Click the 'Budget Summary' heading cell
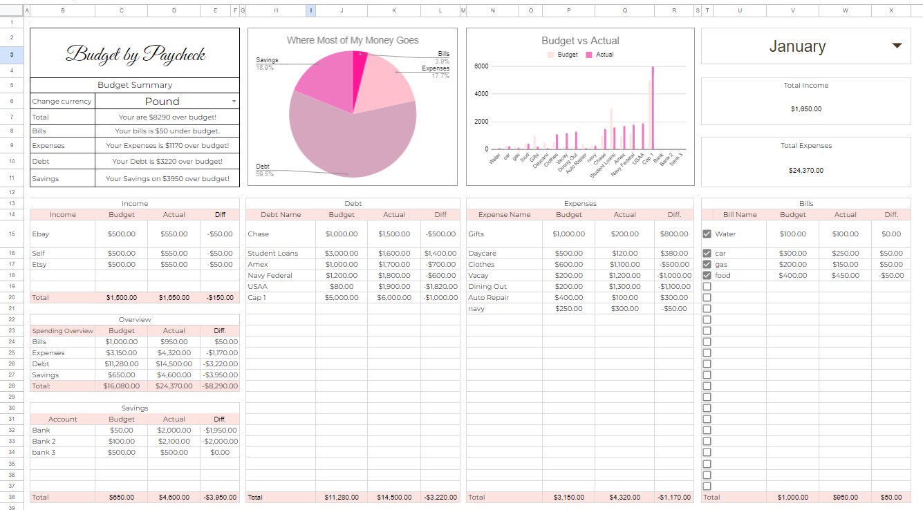923x510 pixels. point(135,85)
